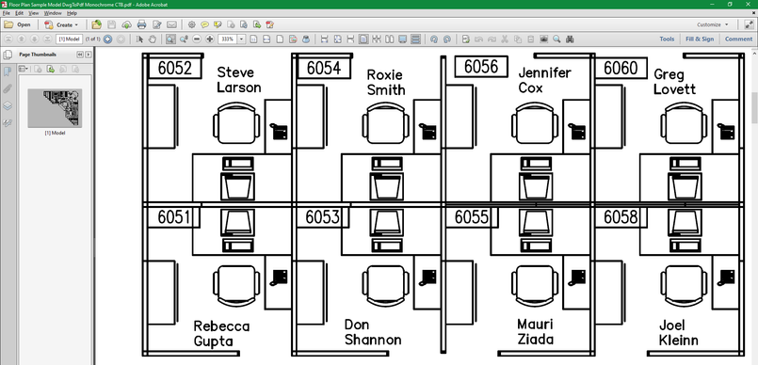The image size is (758, 365).
Task: Open the Layers panel in the sidebar
Action: tap(8, 105)
